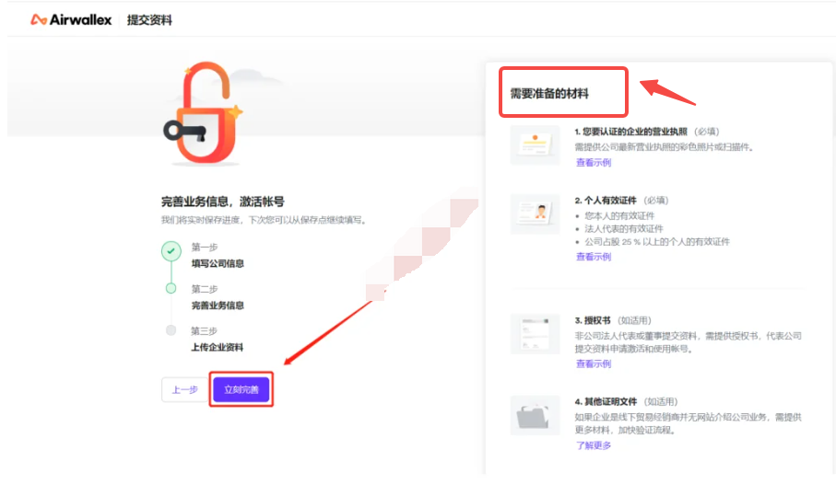Viewport: 836px width, 496px height.
Task: Click the step two progress circle
Action: click(x=171, y=289)
